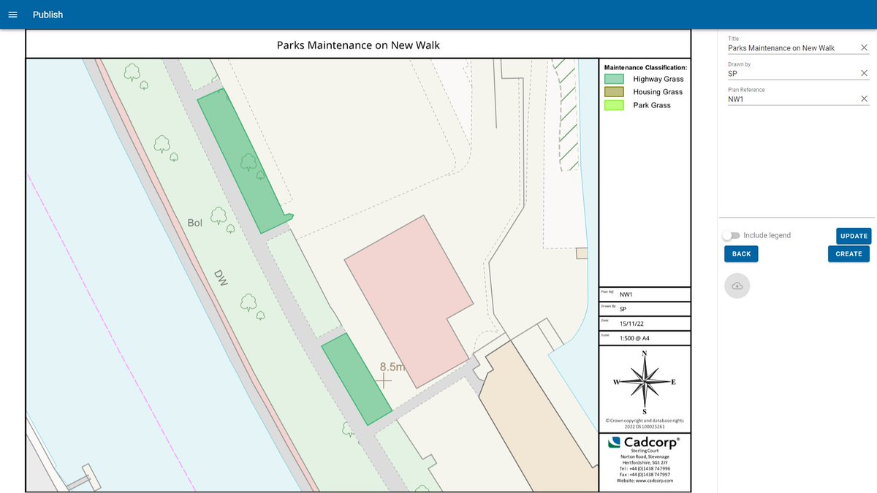Click the compass rose north arrow

pyautogui.click(x=644, y=382)
